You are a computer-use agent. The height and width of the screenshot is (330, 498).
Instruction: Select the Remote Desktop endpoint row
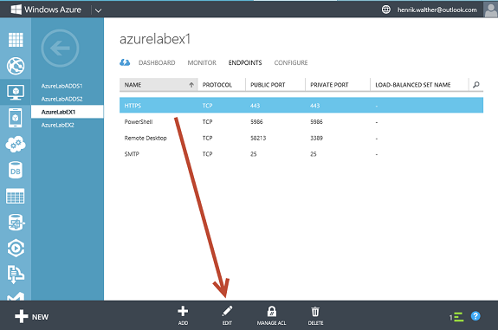point(301,138)
